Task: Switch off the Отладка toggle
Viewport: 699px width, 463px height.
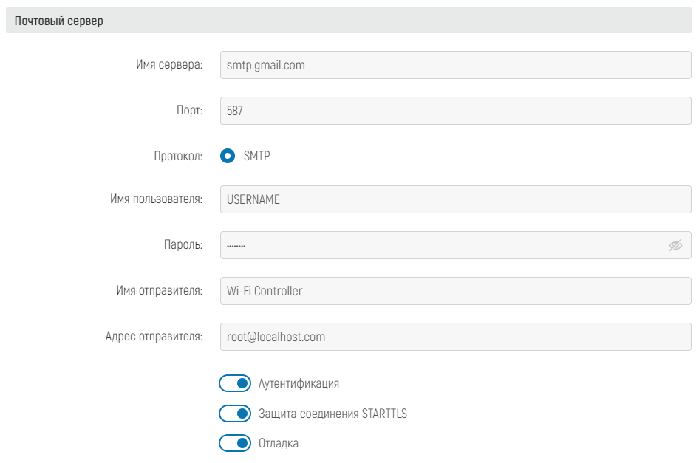Action: click(235, 444)
